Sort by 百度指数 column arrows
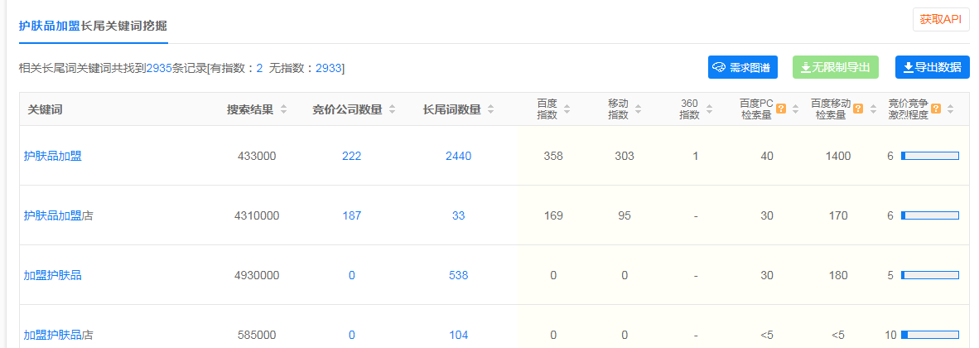This screenshot has width=979, height=348. [x=569, y=109]
